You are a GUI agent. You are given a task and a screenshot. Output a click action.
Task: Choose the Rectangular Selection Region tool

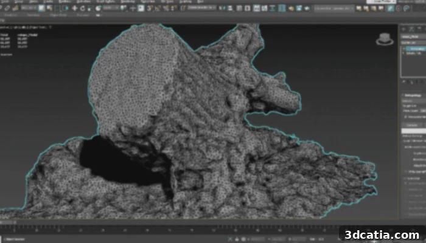57,8
